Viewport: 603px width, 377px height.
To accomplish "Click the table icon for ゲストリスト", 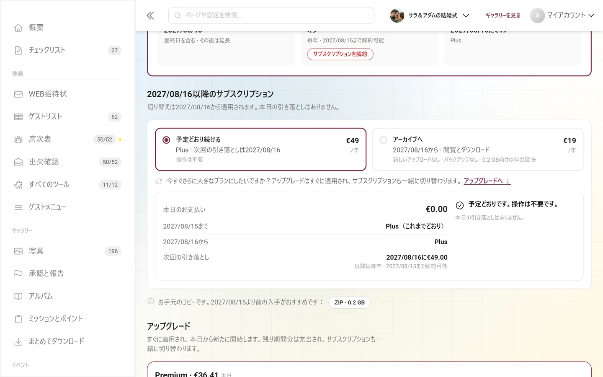I will click(x=18, y=117).
